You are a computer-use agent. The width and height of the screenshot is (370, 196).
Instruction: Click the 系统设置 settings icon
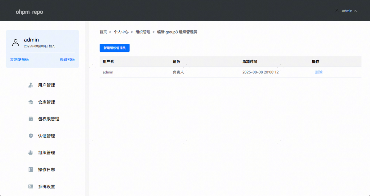tap(31, 186)
